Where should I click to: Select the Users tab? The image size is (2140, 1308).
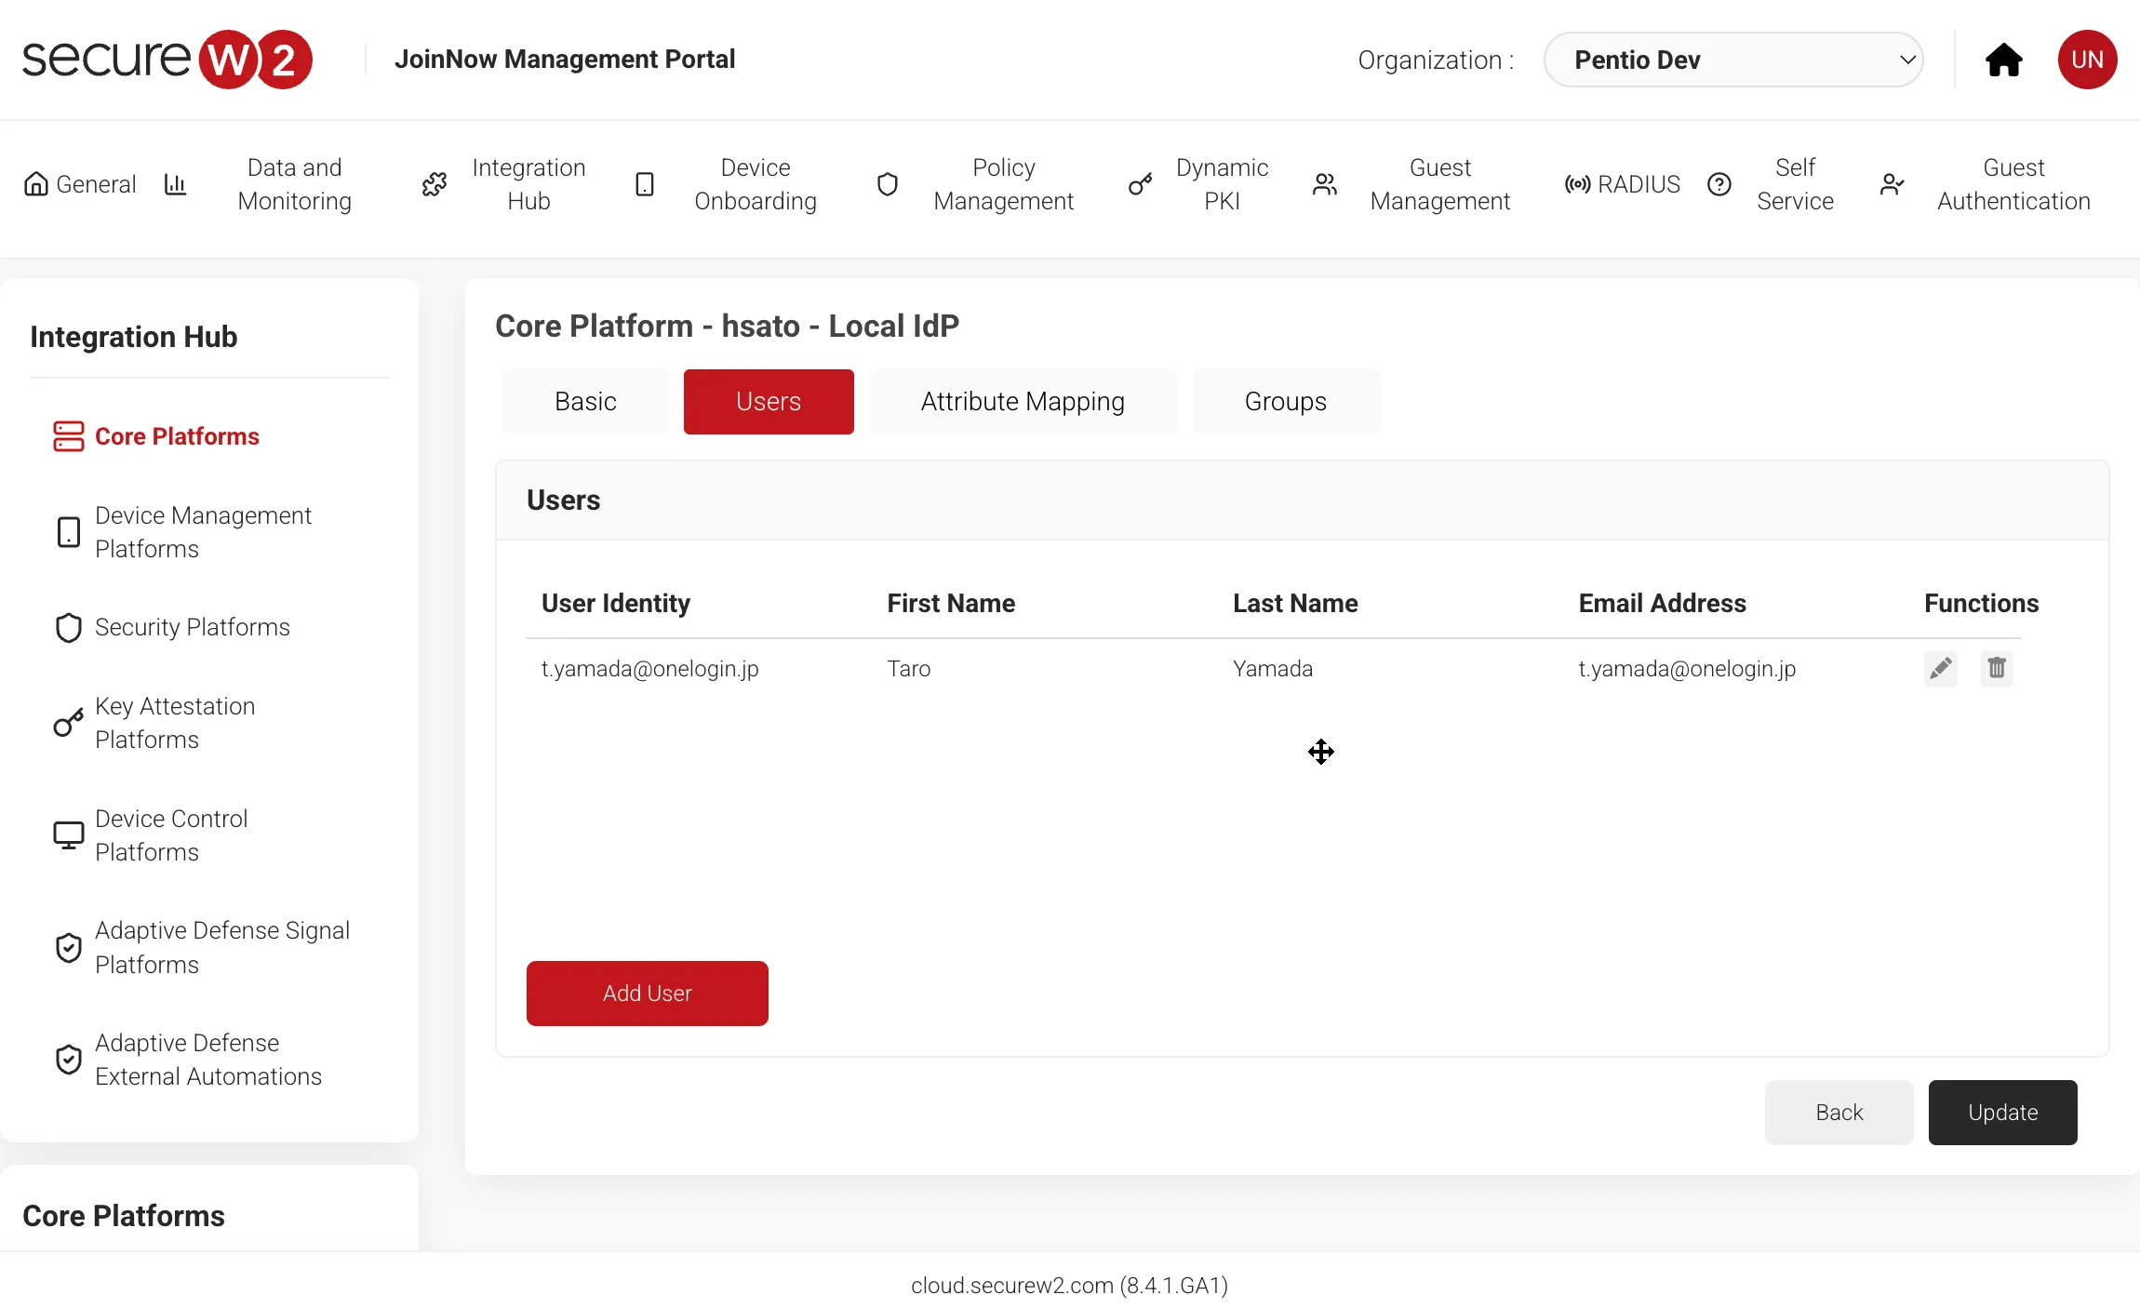(769, 402)
